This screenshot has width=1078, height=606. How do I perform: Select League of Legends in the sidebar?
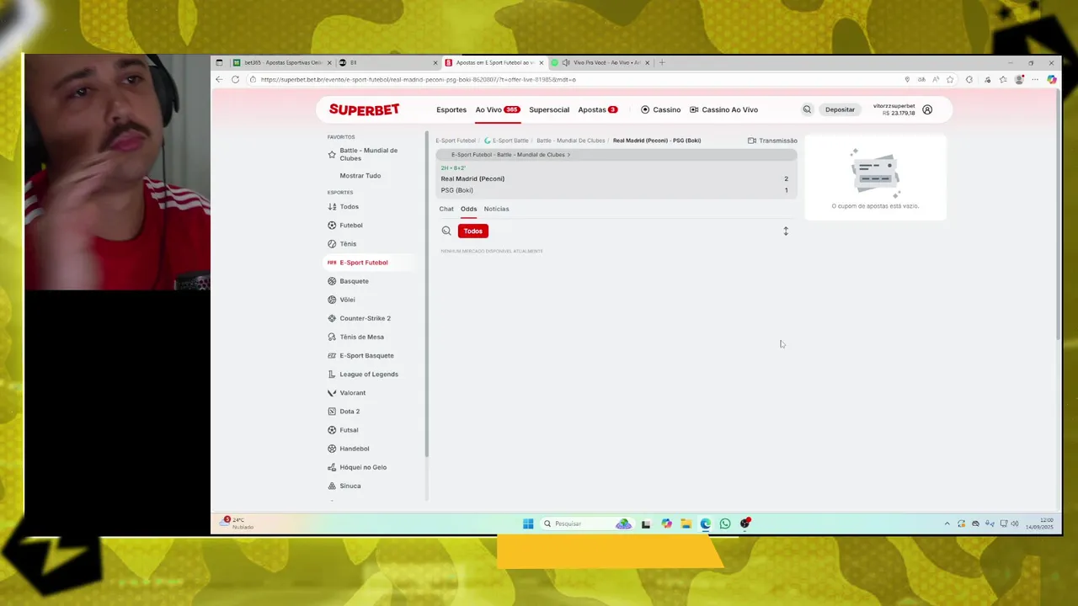369,375
